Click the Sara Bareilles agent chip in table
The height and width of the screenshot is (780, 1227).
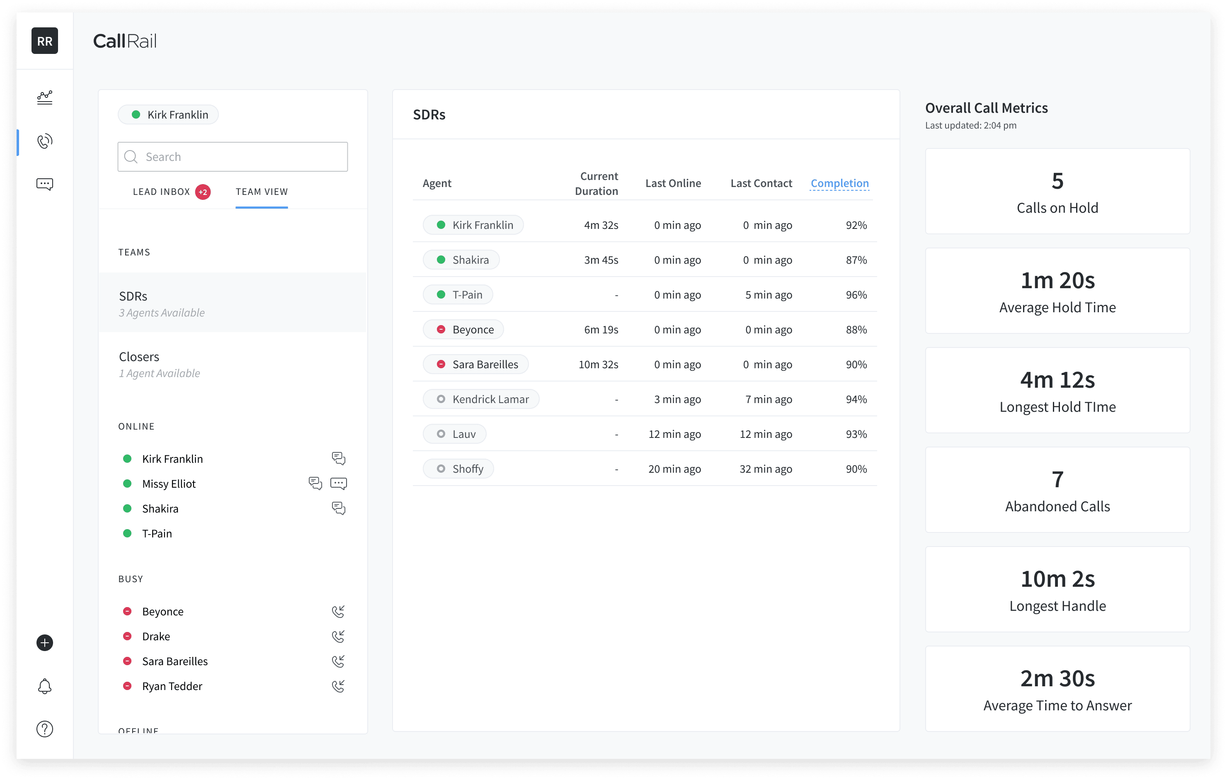point(475,364)
